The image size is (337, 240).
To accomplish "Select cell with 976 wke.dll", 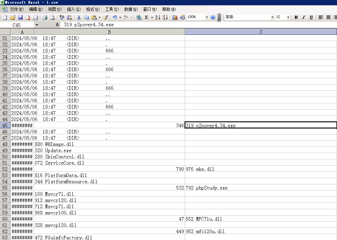I will [261, 169].
